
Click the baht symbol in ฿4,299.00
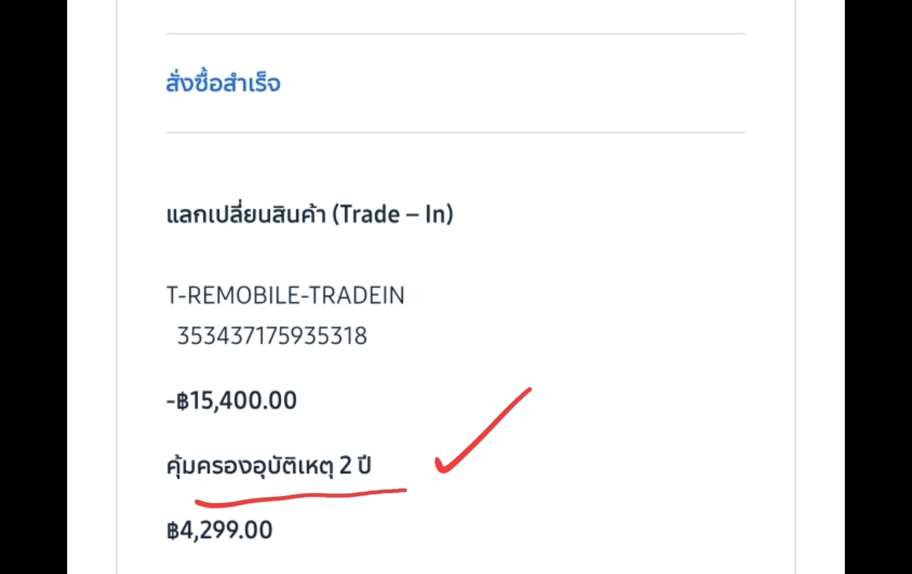click(173, 530)
